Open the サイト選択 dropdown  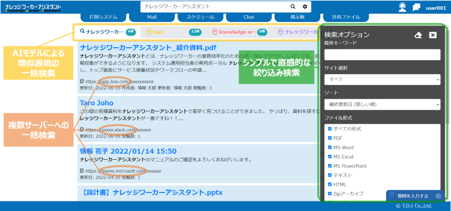(382, 79)
